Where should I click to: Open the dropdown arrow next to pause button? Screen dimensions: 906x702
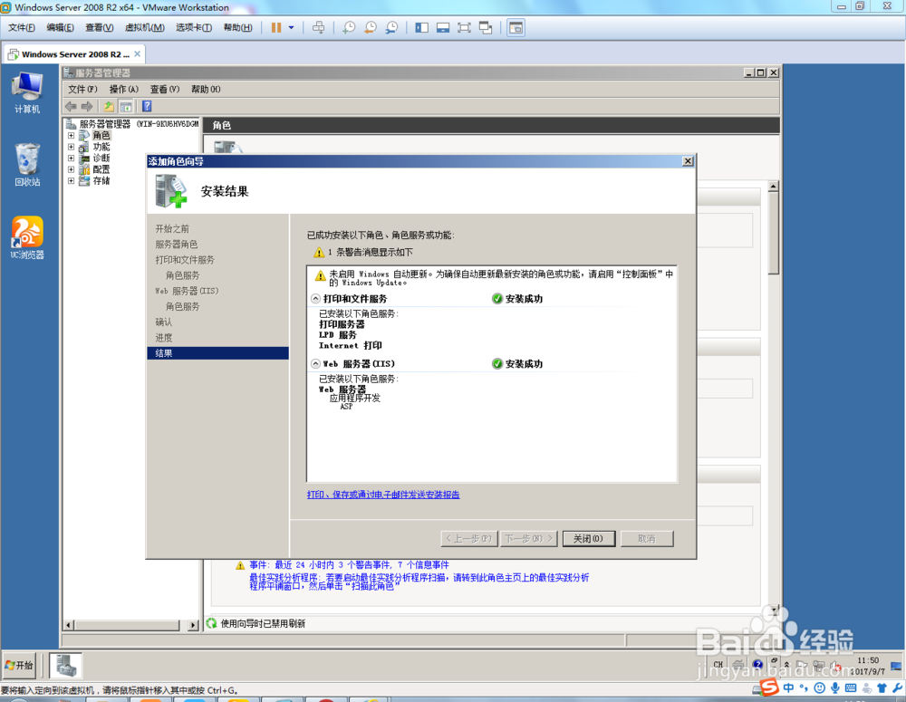pos(291,28)
